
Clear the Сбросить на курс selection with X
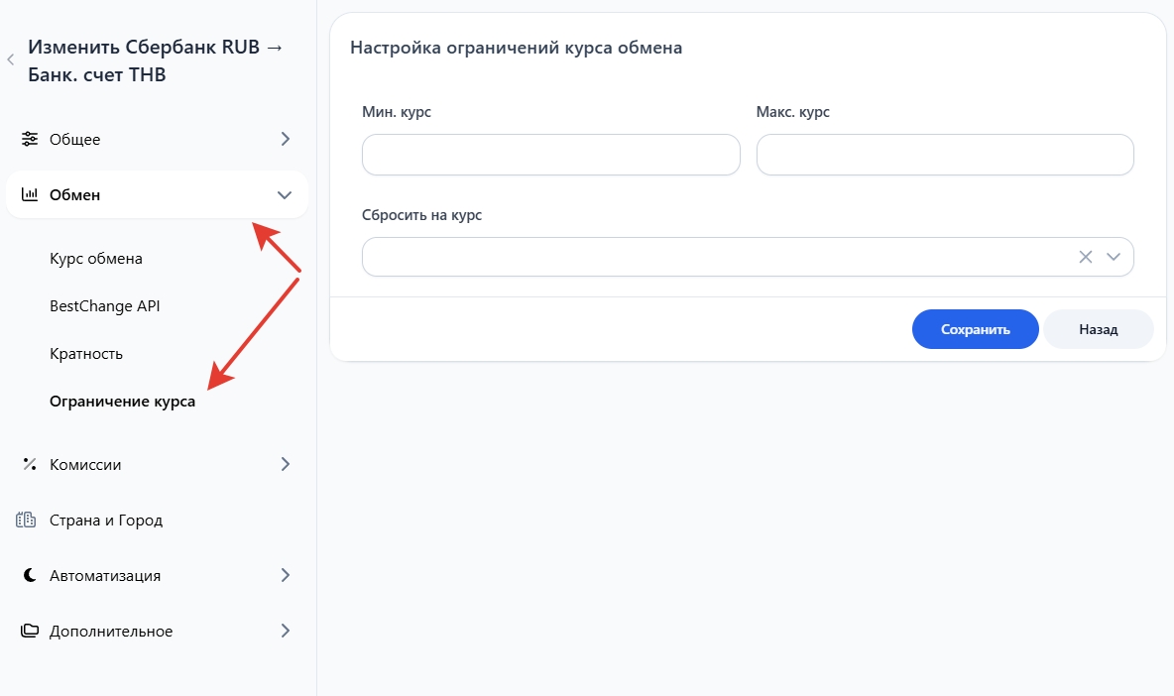pyautogui.click(x=1086, y=257)
